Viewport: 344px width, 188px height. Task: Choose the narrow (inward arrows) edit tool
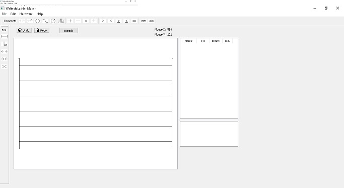tap(4, 59)
